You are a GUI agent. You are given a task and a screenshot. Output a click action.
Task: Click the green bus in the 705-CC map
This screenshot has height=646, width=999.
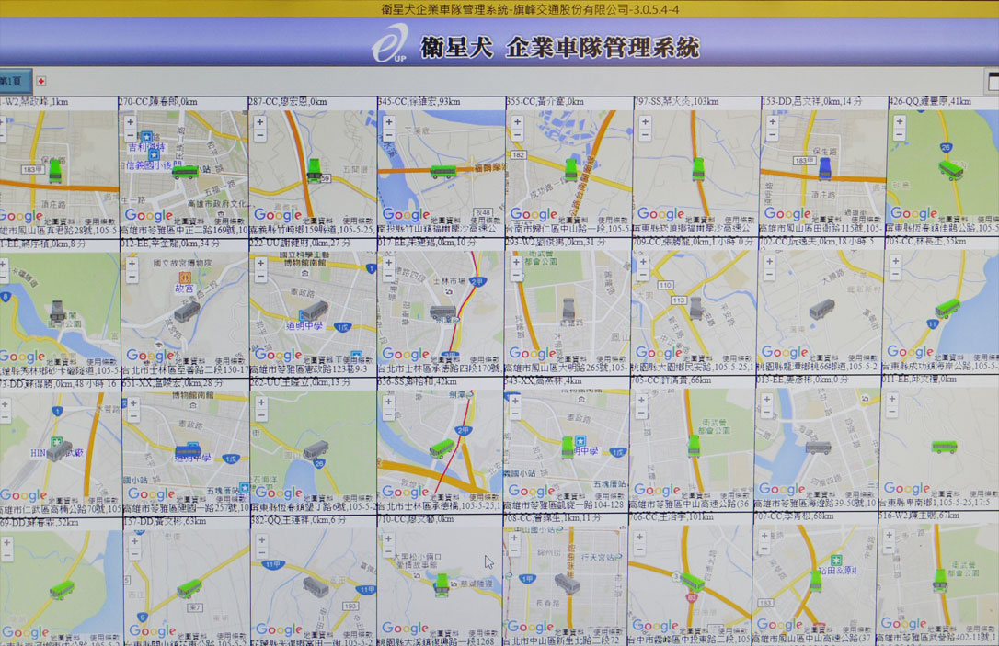coord(694,446)
